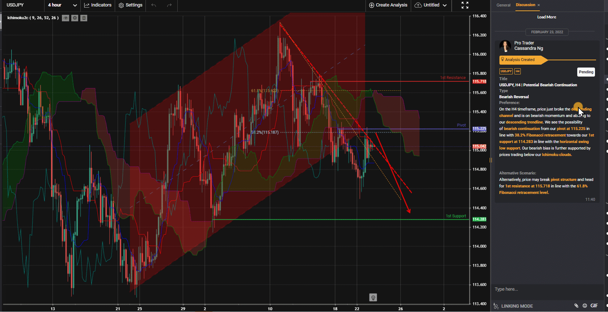Click the undo arrow in the toolbar
Screen dimensions: 608x312
(154, 5)
